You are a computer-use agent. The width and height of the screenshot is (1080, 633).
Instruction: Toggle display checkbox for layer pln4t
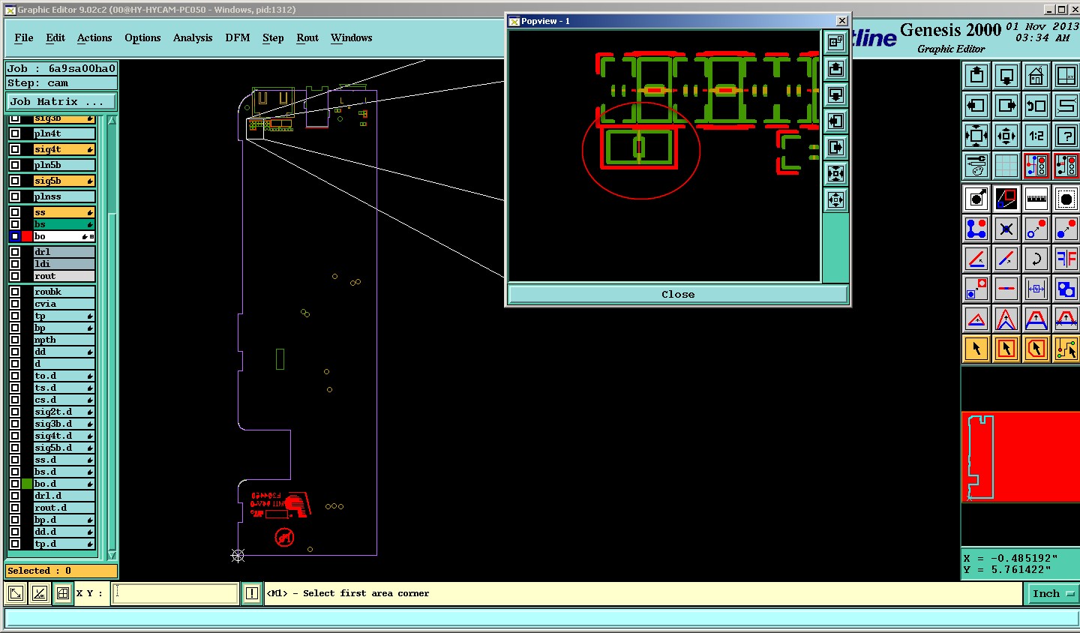coord(15,133)
